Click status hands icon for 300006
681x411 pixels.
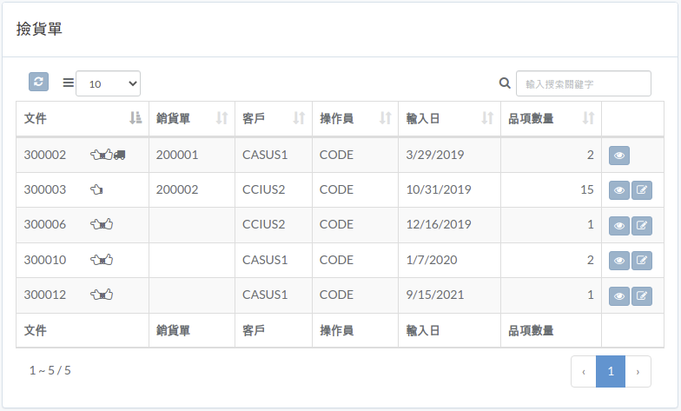[102, 224]
